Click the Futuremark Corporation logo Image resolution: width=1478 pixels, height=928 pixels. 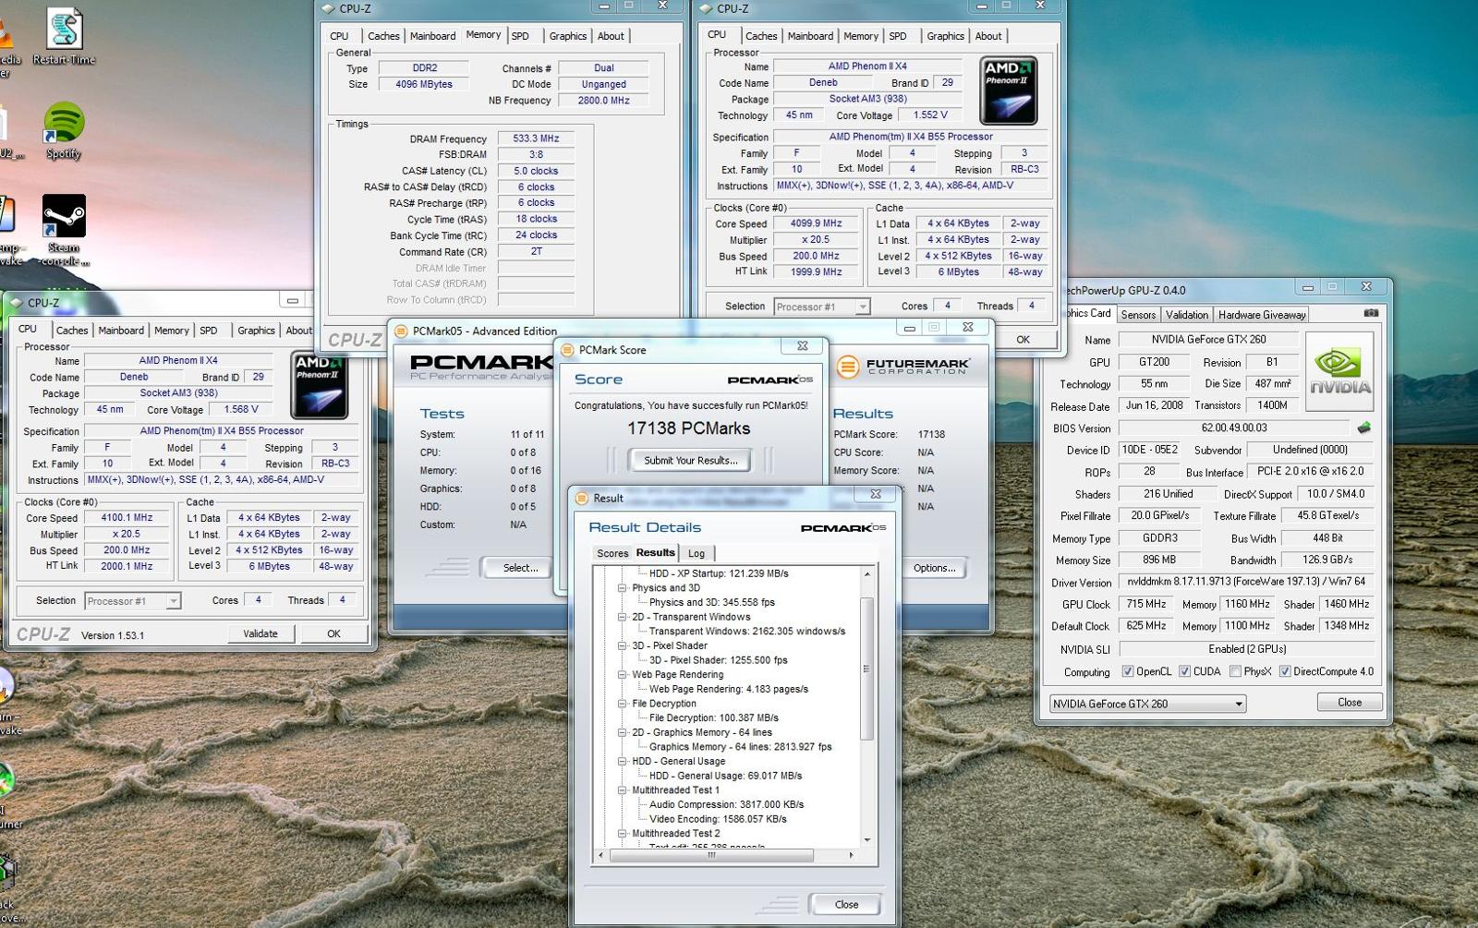click(x=903, y=367)
